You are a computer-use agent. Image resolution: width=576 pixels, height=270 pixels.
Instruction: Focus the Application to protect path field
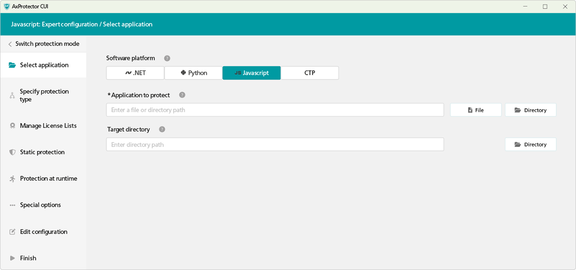point(275,110)
